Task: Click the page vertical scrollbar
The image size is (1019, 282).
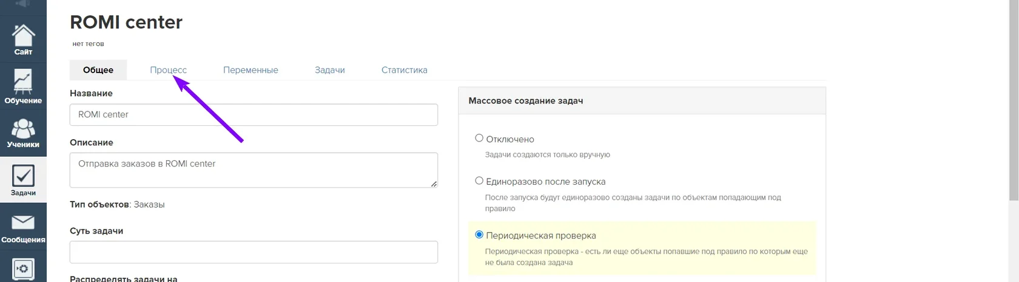Action: [x=1014, y=100]
